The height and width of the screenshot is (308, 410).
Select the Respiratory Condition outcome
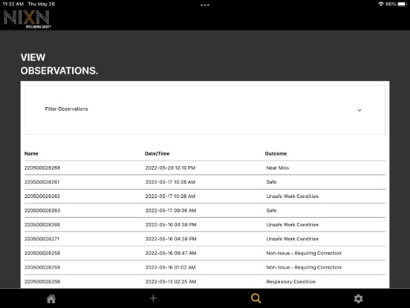(x=290, y=281)
